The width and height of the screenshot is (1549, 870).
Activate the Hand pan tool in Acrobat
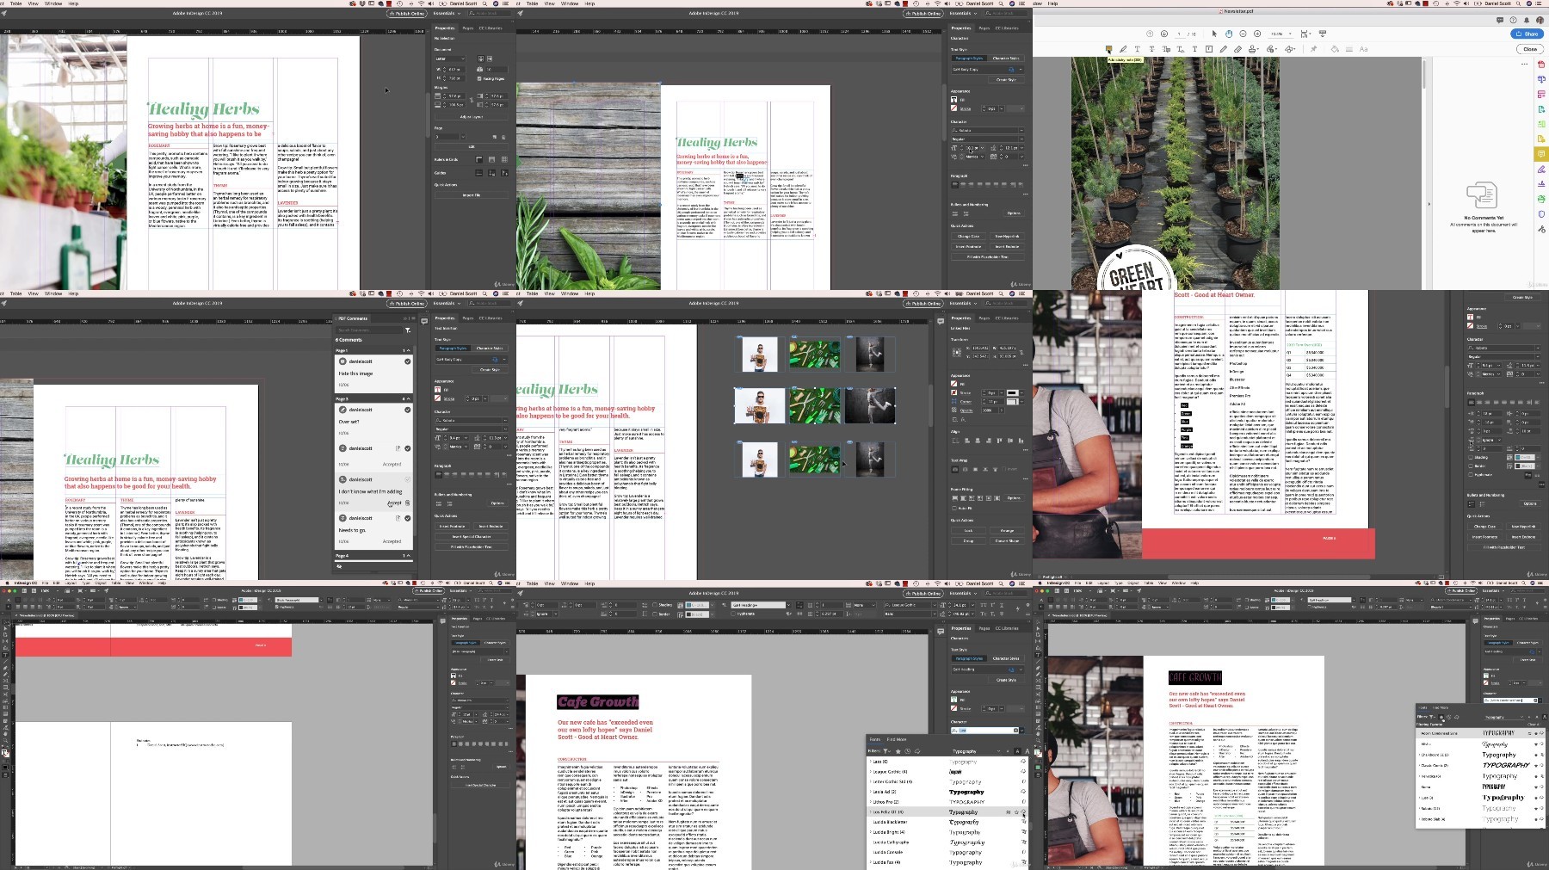point(1228,34)
